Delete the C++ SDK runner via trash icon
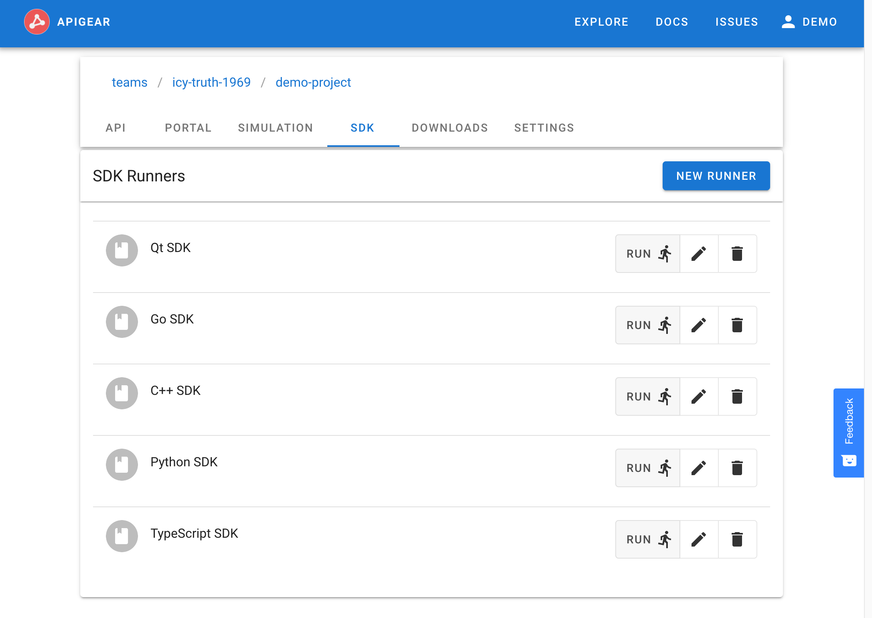The image size is (872, 618). click(x=737, y=396)
